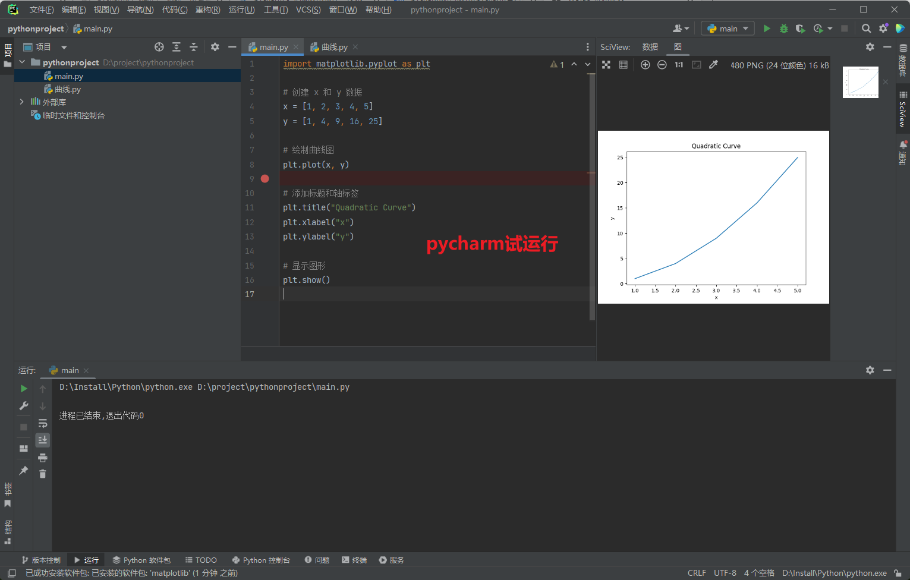Open editor tabs more-options menu
This screenshot has height=580, width=910.
pyautogui.click(x=588, y=47)
